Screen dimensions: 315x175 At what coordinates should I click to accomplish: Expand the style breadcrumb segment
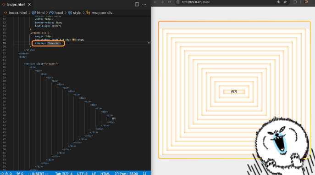pos(75,13)
